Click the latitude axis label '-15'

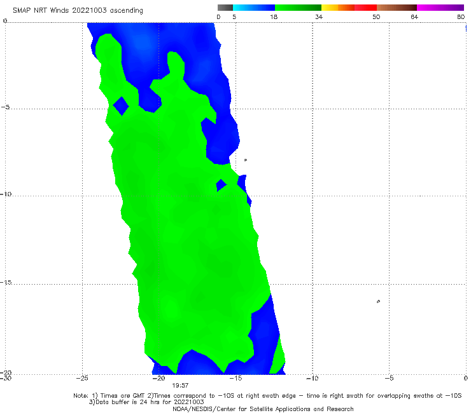click(6, 282)
